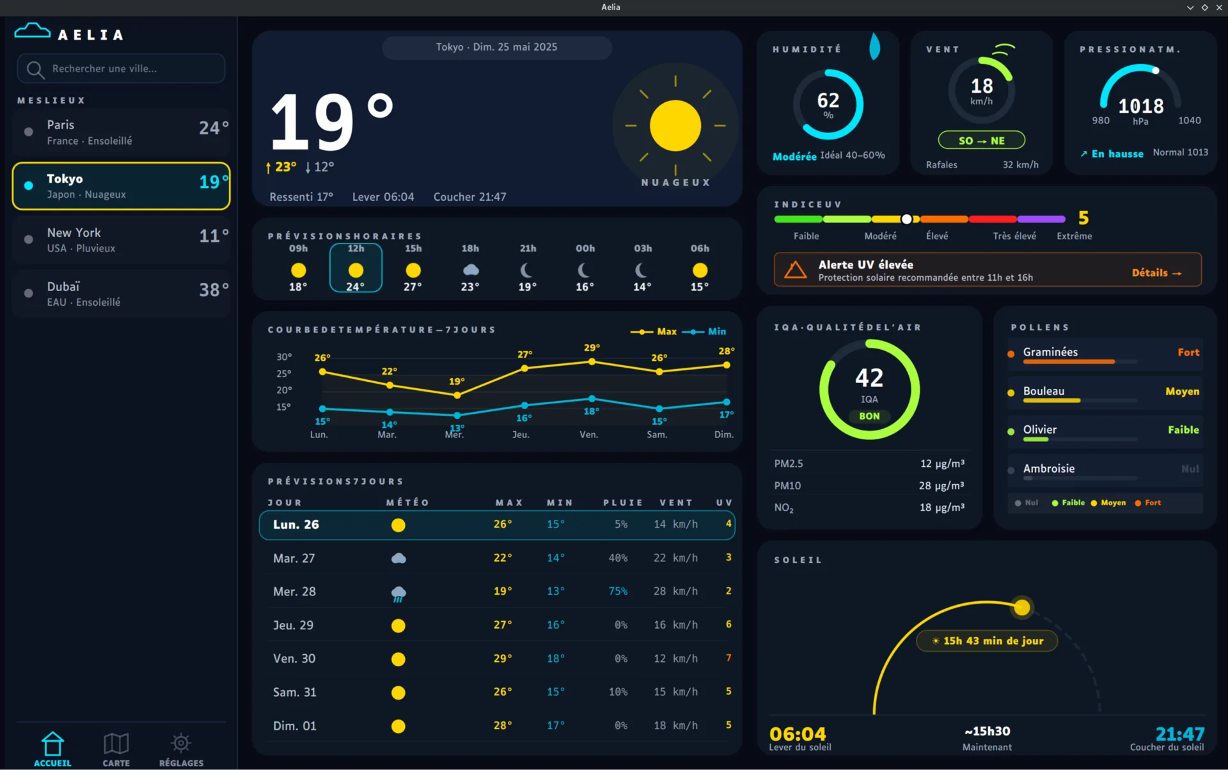Select New York in Mes Lieux
This screenshot has height=770, width=1228.
click(x=121, y=240)
